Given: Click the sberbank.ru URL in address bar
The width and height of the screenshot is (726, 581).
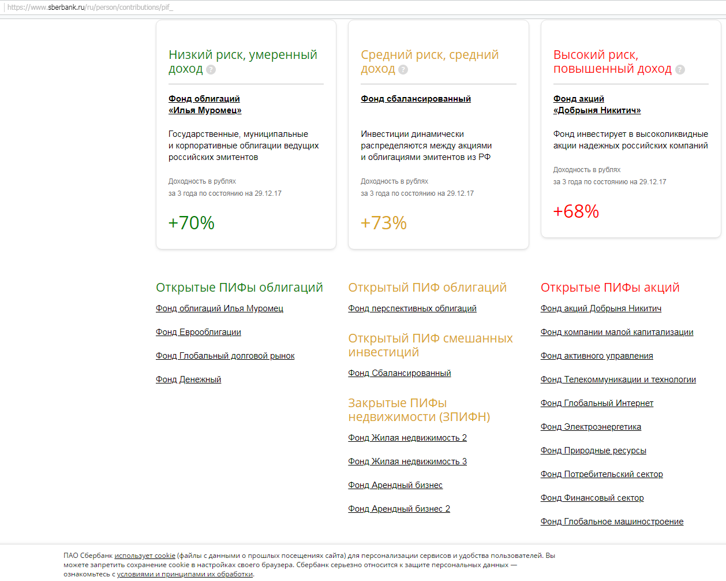Looking at the screenshot, I should pyautogui.click(x=90, y=8).
